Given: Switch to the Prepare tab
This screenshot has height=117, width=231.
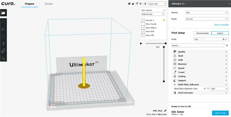Looking at the screenshot, I should coord(29,4).
